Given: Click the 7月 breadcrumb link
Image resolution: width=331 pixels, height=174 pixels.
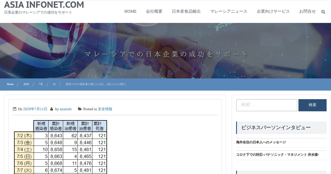Looking at the screenshot, I should 41,84.
